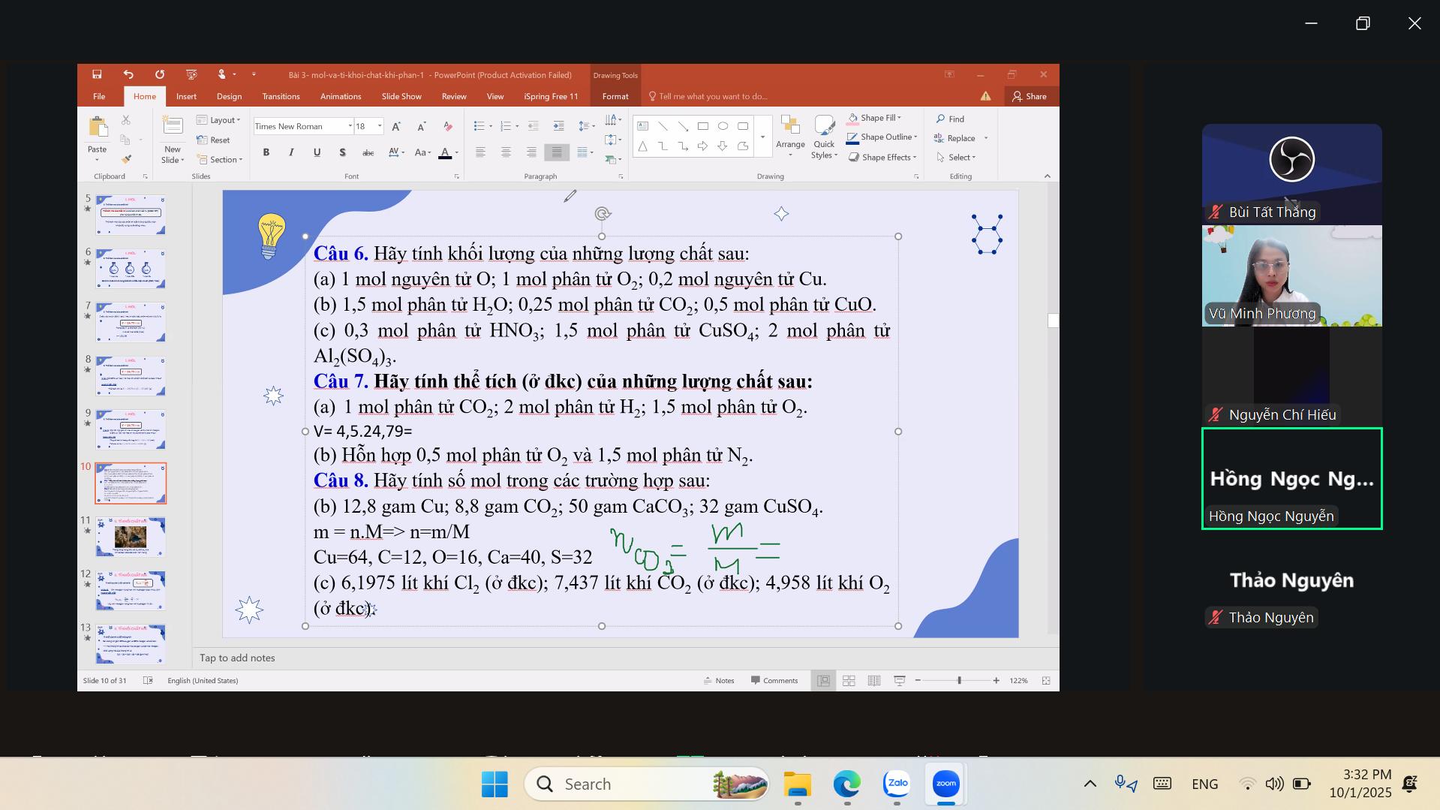Toggle Bold formatting
This screenshot has height=810, width=1440.
click(x=266, y=152)
